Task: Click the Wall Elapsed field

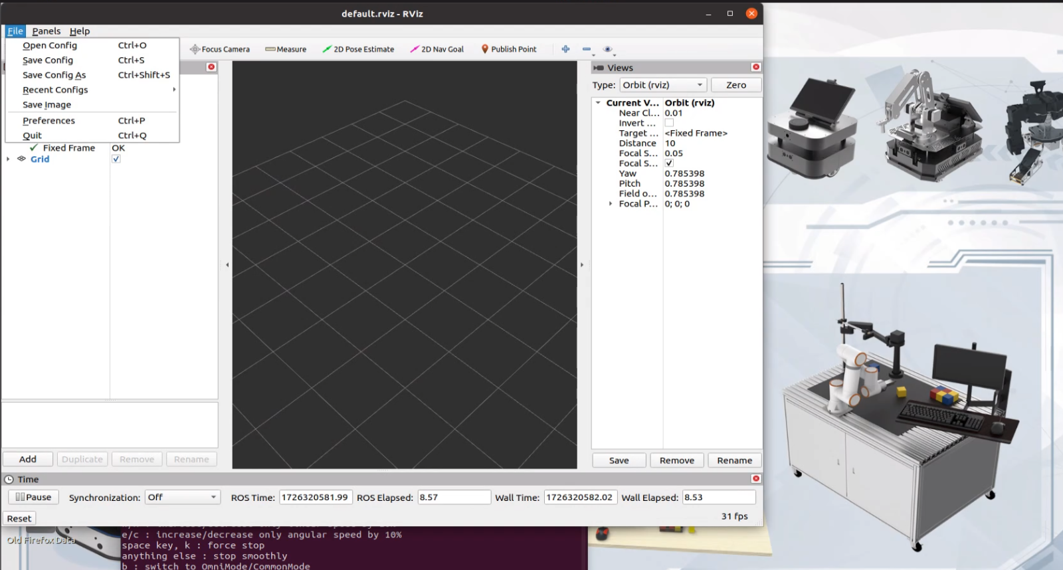Action: [719, 497]
